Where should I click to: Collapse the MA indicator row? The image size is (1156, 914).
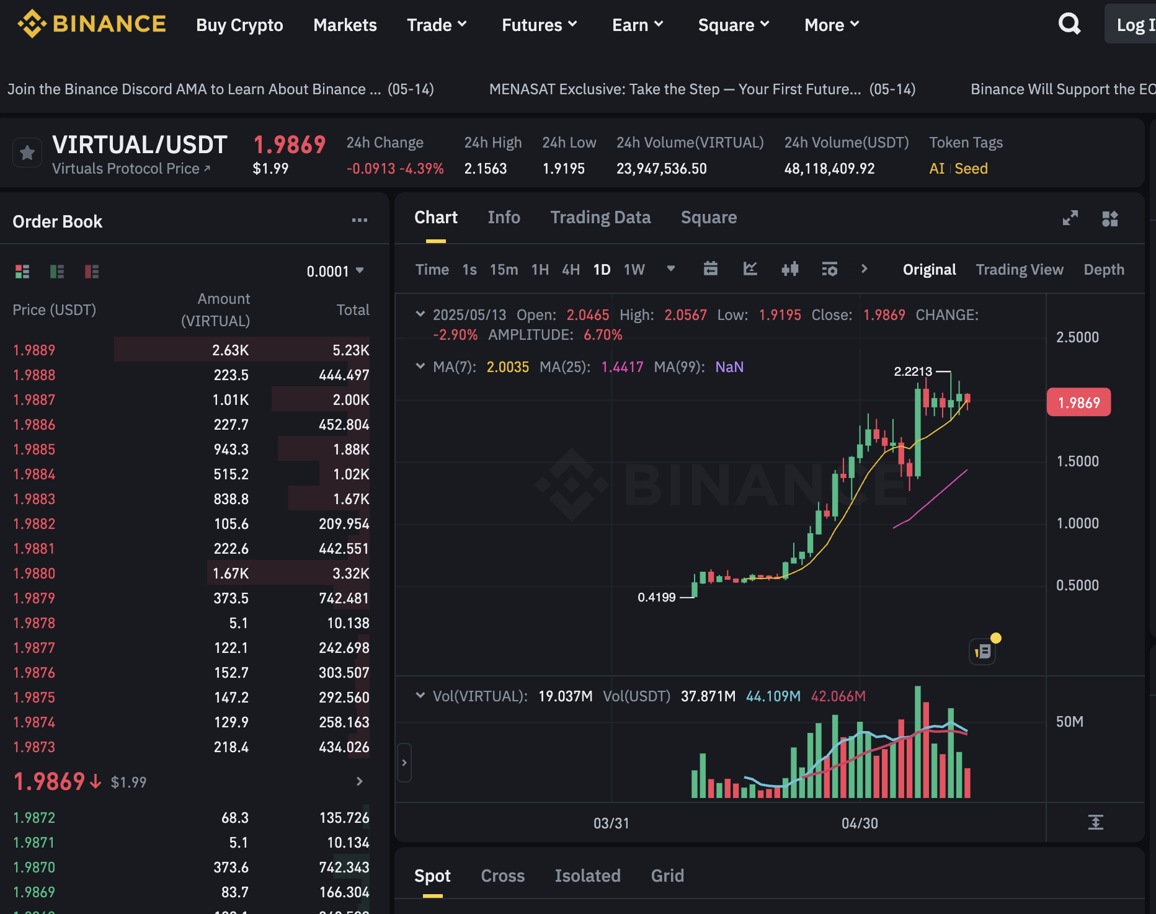click(x=420, y=366)
